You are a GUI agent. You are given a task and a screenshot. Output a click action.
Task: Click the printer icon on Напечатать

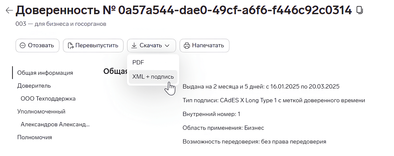coord(187,46)
